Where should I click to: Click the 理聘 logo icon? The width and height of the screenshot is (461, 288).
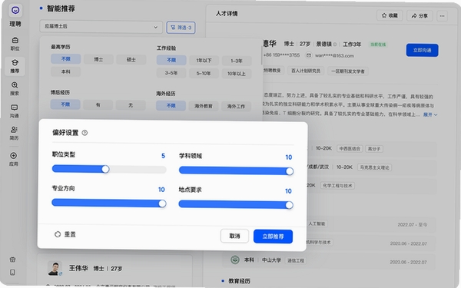[15, 11]
